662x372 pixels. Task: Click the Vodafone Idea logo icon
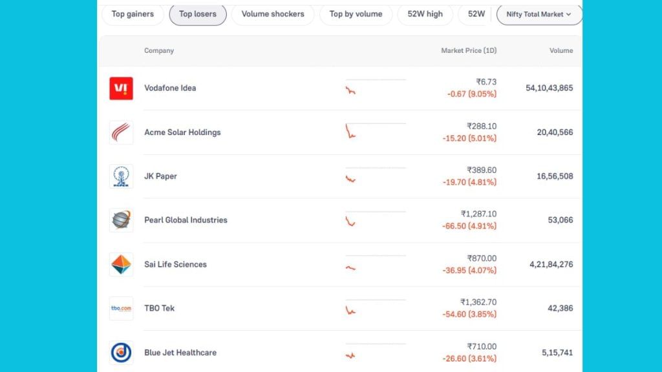121,88
